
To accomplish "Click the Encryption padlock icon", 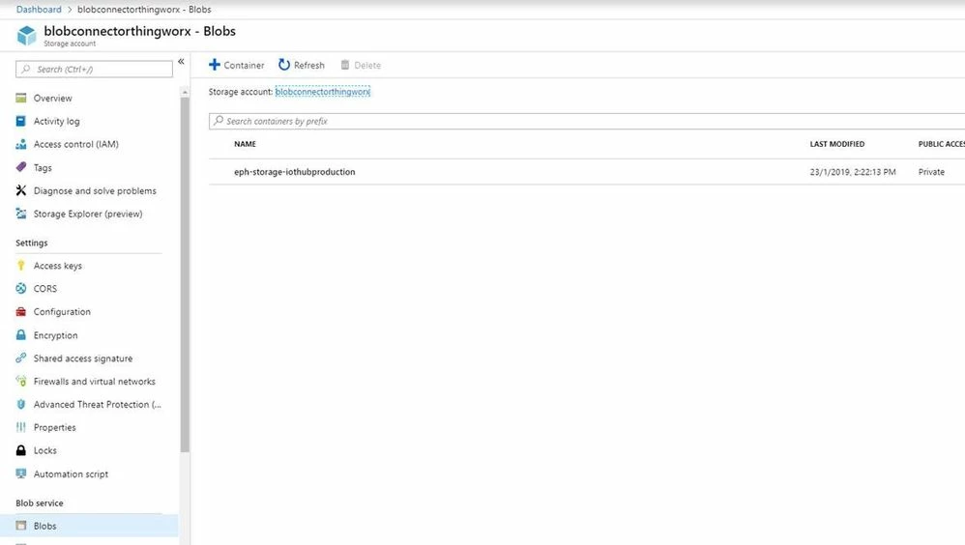I will point(21,335).
